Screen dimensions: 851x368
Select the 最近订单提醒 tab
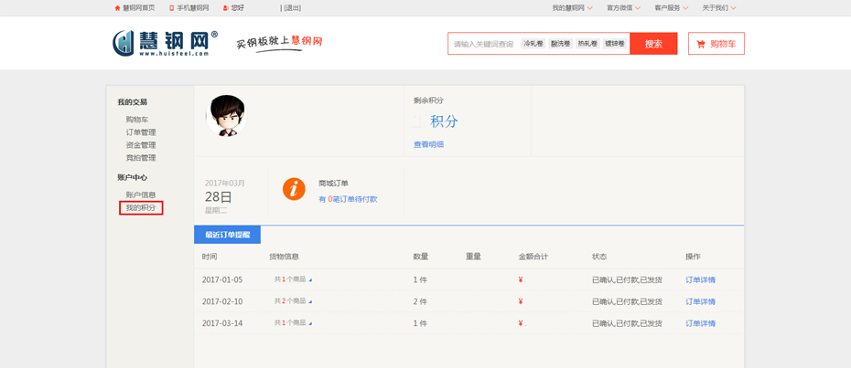click(227, 235)
